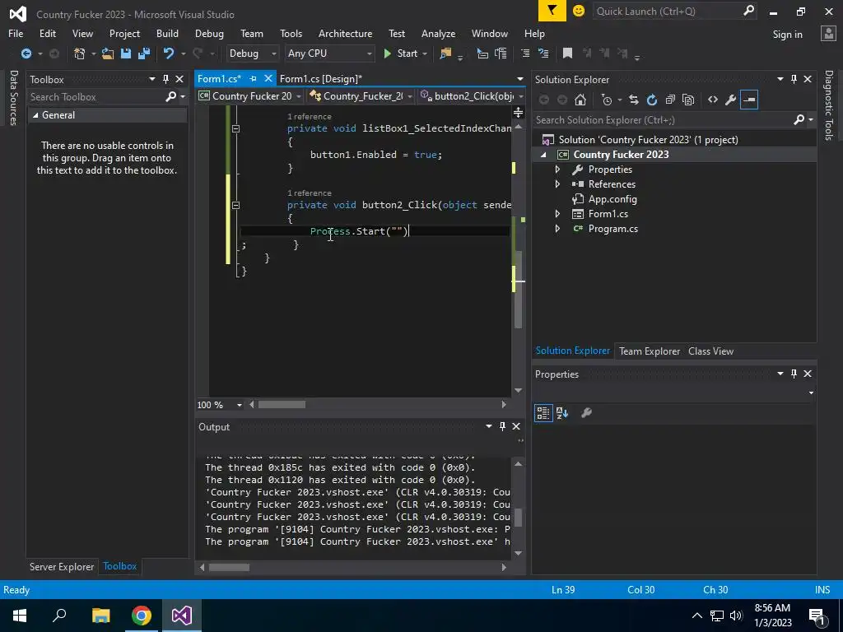Screen dimensions: 843x632
Task: Click the Property Pages wrench in Properties panel
Action: 586,413
